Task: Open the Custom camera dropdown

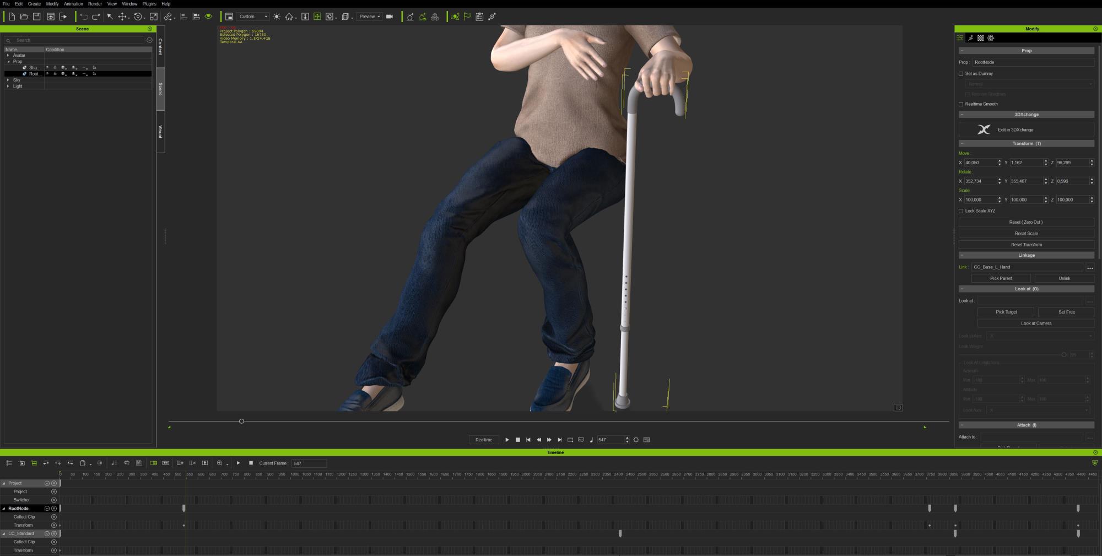Action: point(253,17)
